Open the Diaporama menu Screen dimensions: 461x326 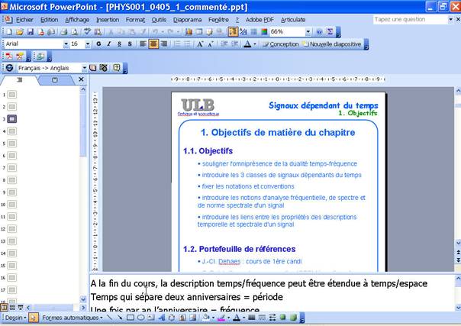tap(187, 20)
